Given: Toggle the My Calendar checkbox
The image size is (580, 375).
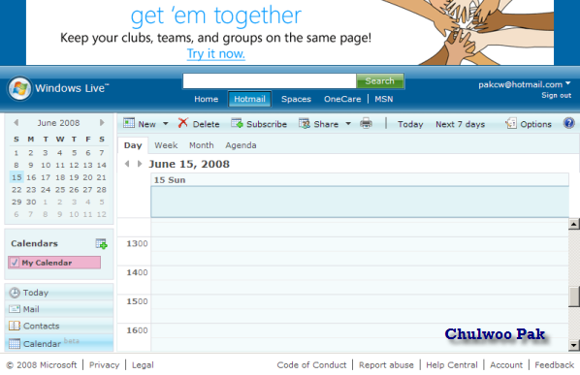Looking at the screenshot, I should (x=15, y=263).
